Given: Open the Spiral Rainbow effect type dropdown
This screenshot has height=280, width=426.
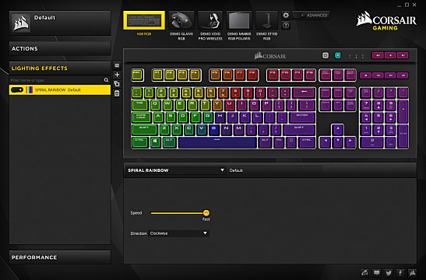Looking at the screenshot, I should point(176,170).
